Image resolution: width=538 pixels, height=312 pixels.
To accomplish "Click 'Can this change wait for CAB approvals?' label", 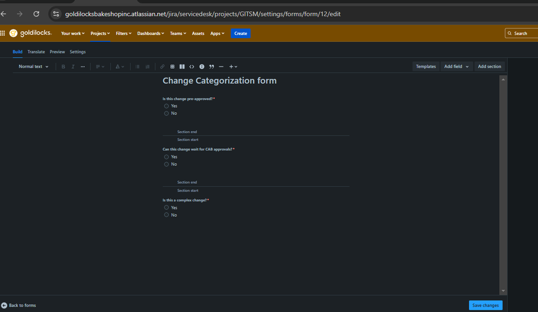I will pos(197,149).
